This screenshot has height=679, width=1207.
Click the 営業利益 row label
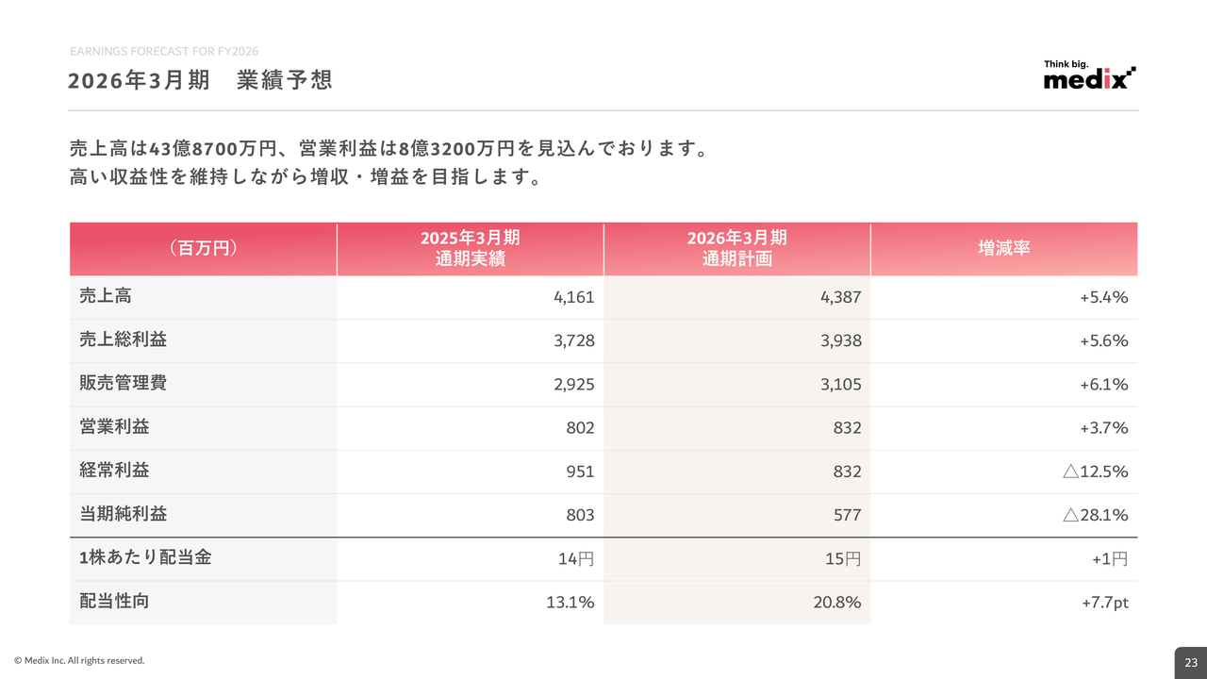[114, 426]
